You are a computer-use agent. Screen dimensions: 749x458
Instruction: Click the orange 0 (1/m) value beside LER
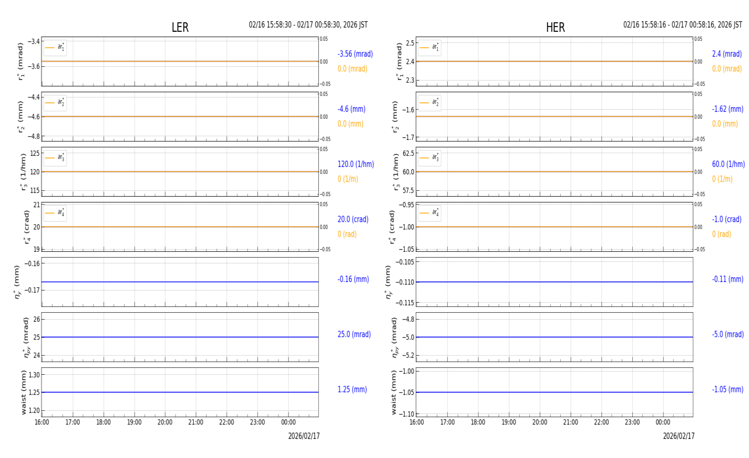(x=348, y=179)
